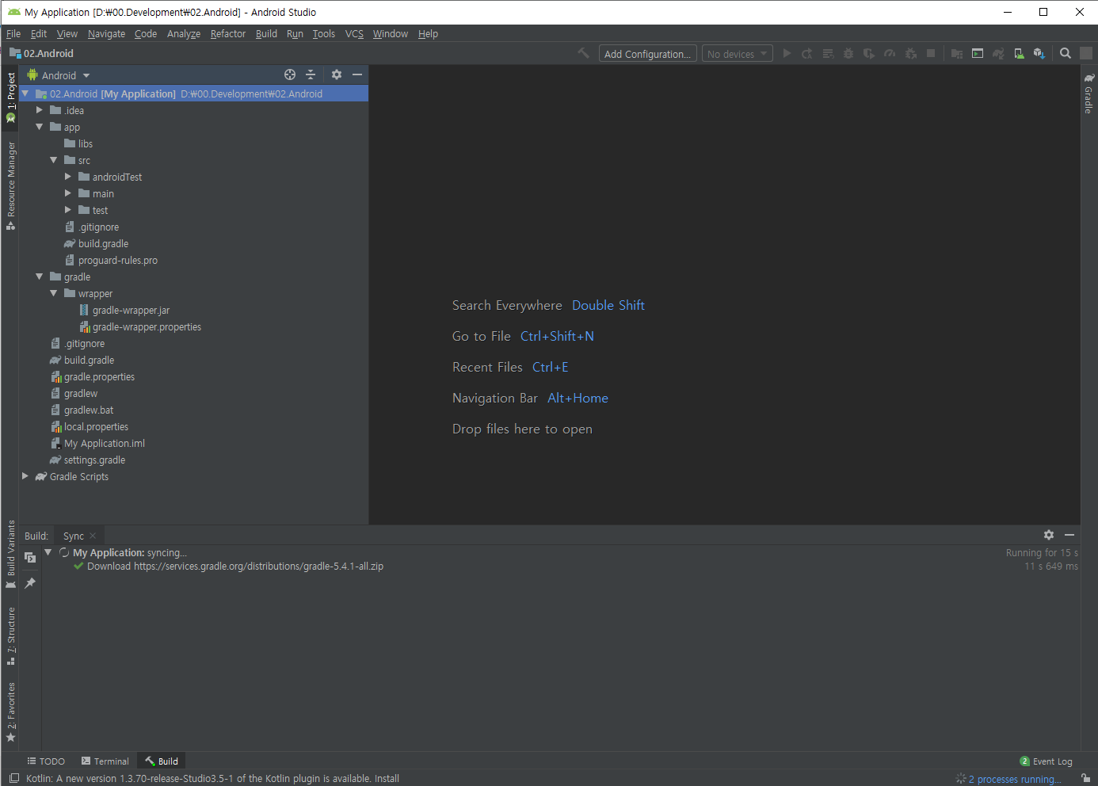Screen dimensions: 1098x786
Task: Toggle the Build Variants tool window
Action: click(x=10, y=554)
